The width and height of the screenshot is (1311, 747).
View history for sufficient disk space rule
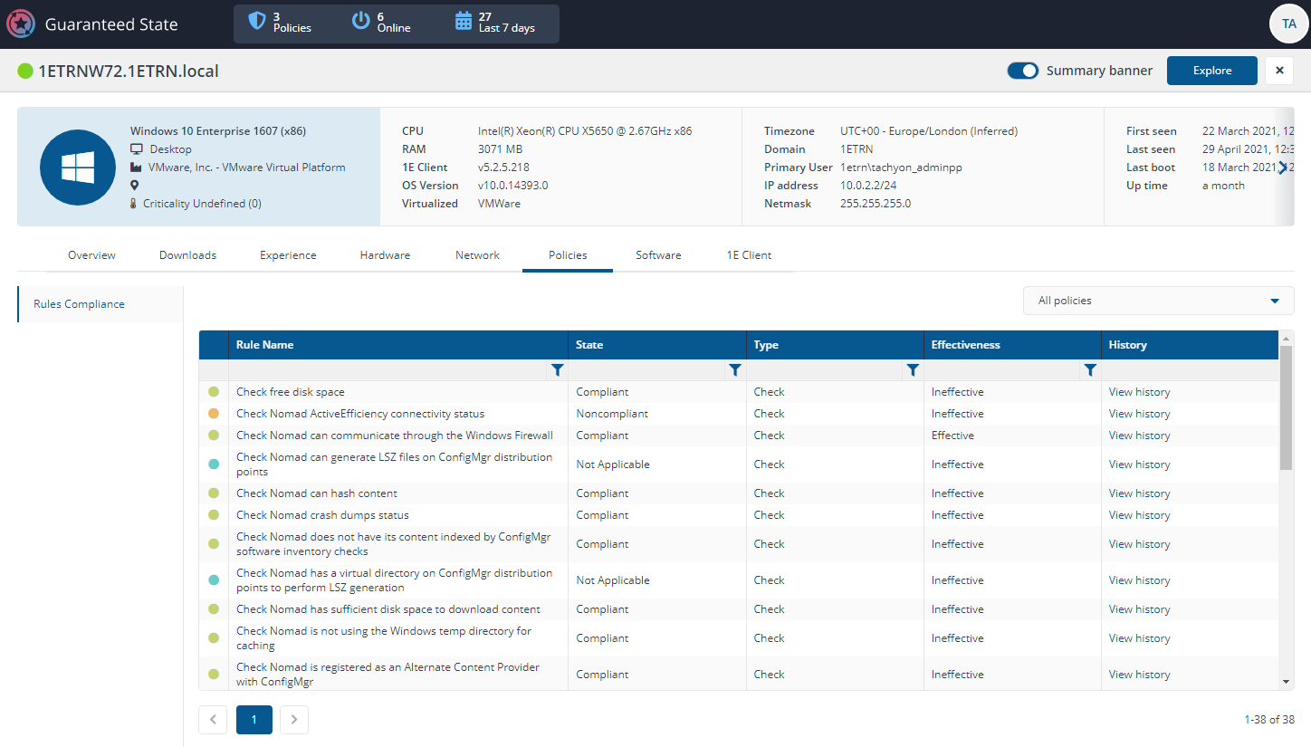pyautogui.click(x=1139, y=609)
